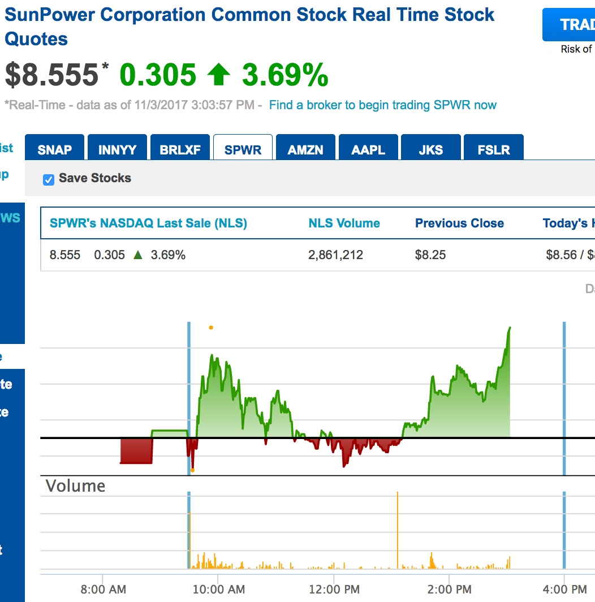Viewport: 595px width, 602px height.
Task: Select the FSLR stock tab
Action: 494,148
